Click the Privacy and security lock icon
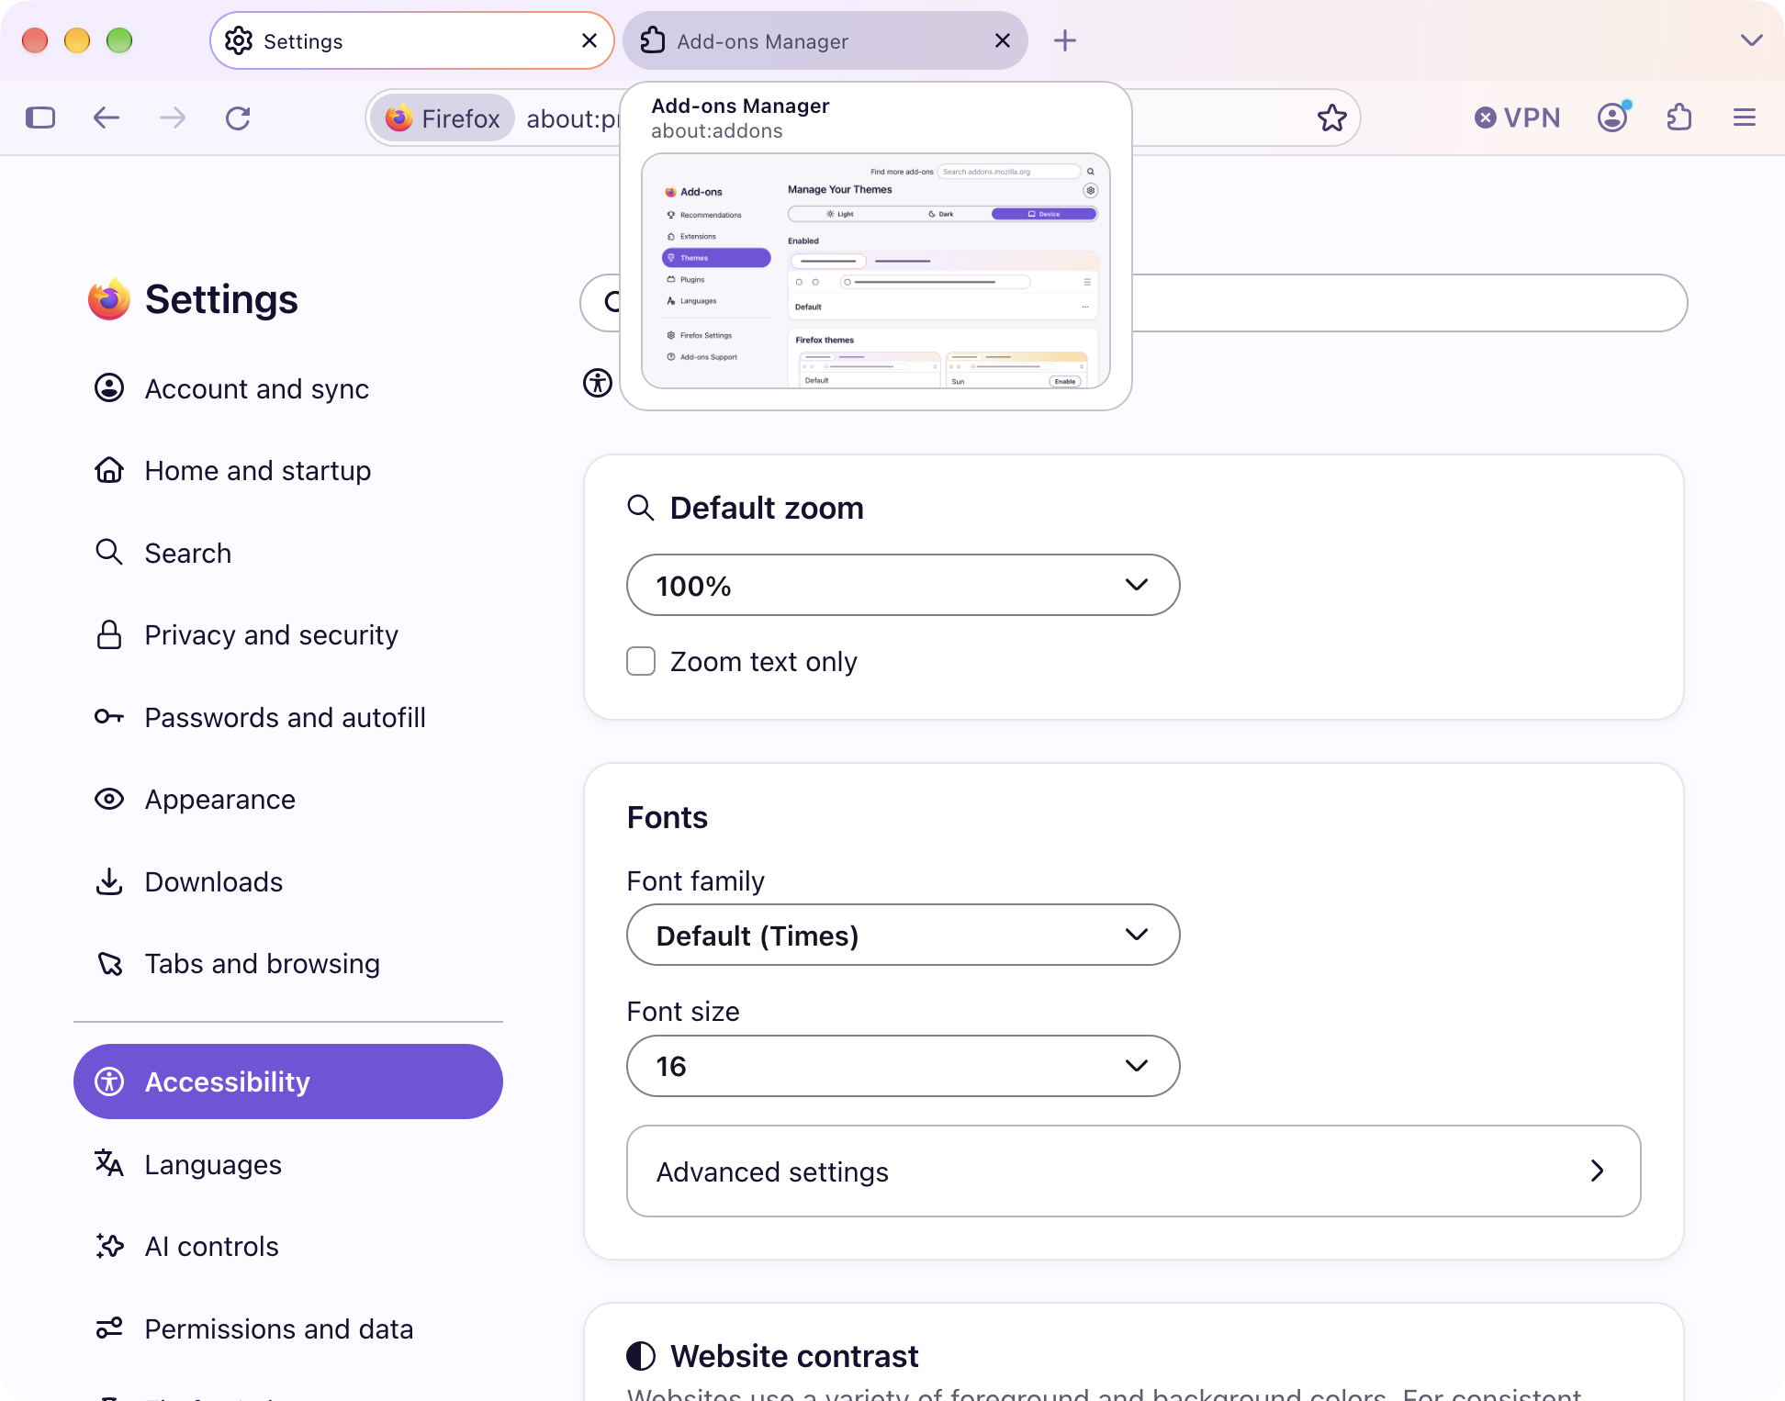The width and height of the screenshot is (1785, 1401). pos(109,634)
